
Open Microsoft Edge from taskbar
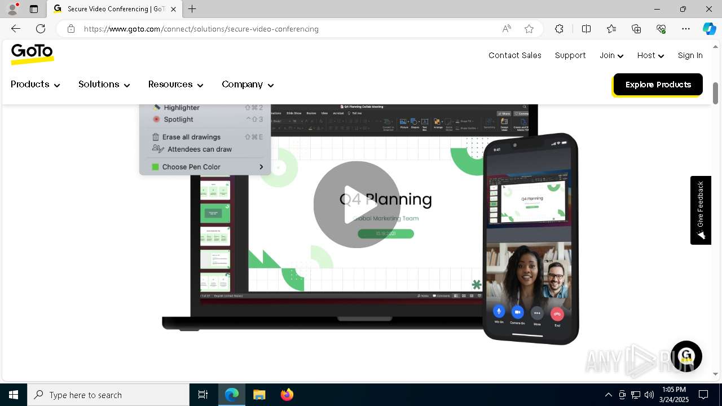pos(232,395)
